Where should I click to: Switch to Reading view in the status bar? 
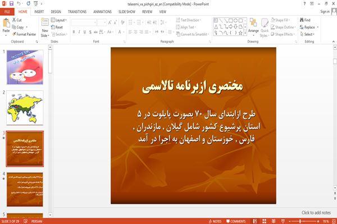[274, 221]
